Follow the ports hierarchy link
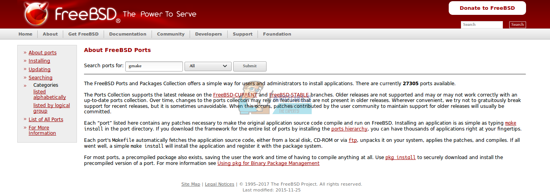Viewport: 550px width, 195px height. pyautogui.click(x=349, y=129)
